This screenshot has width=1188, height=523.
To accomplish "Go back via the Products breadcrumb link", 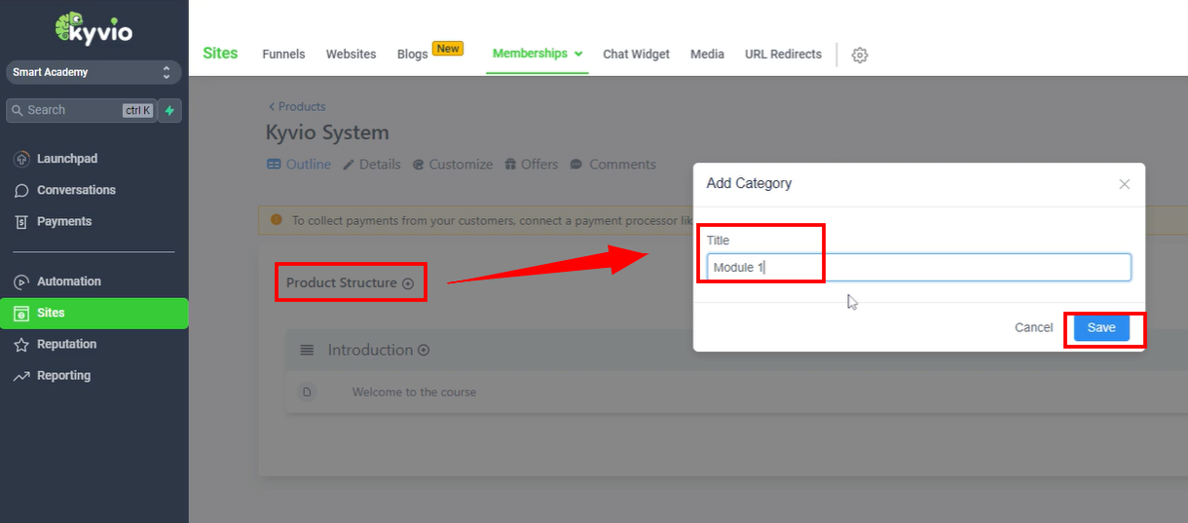I will coord(297,107).
